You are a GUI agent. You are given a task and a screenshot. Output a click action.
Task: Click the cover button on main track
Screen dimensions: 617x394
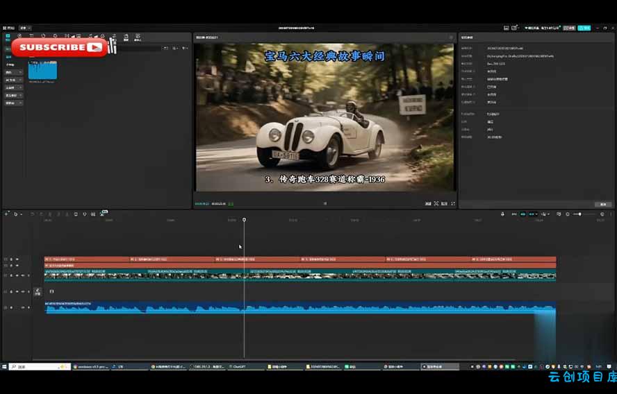click(x=38, y=291)
